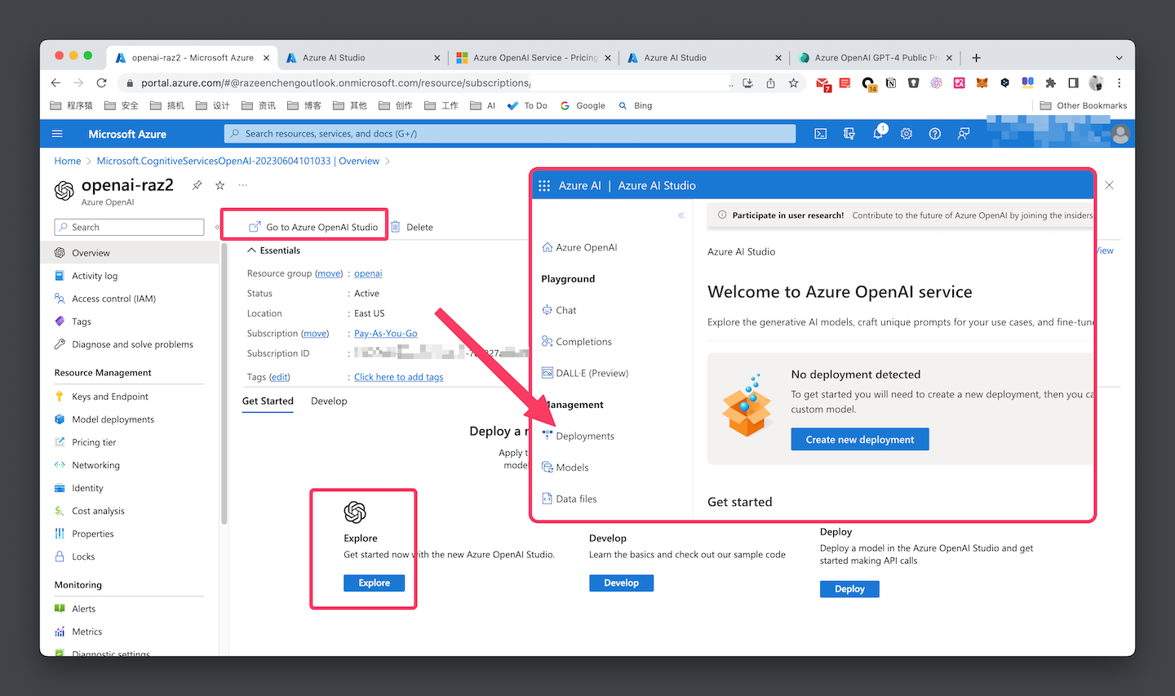Viewport: 1175px width, 696px height.
Task: Open Chrome three-dot menu
Action: point(1119,82)
